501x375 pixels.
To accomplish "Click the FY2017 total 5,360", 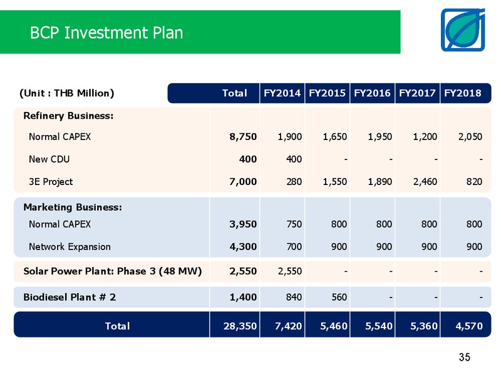I will tap(424, 326).
